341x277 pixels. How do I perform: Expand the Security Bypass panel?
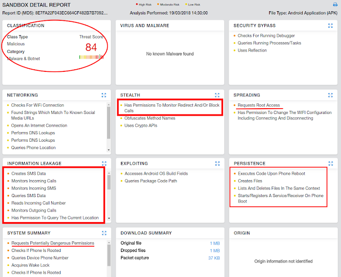click(331, 26)
